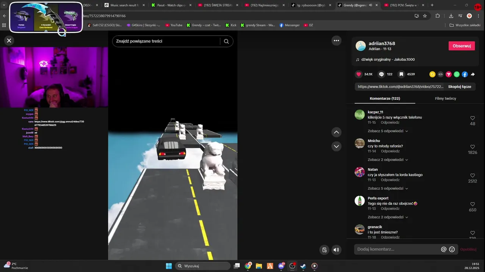Click the pink send to friends icon

449,74
